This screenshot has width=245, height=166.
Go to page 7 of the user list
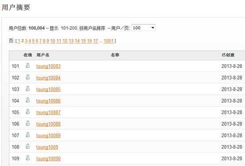point(41,41)
